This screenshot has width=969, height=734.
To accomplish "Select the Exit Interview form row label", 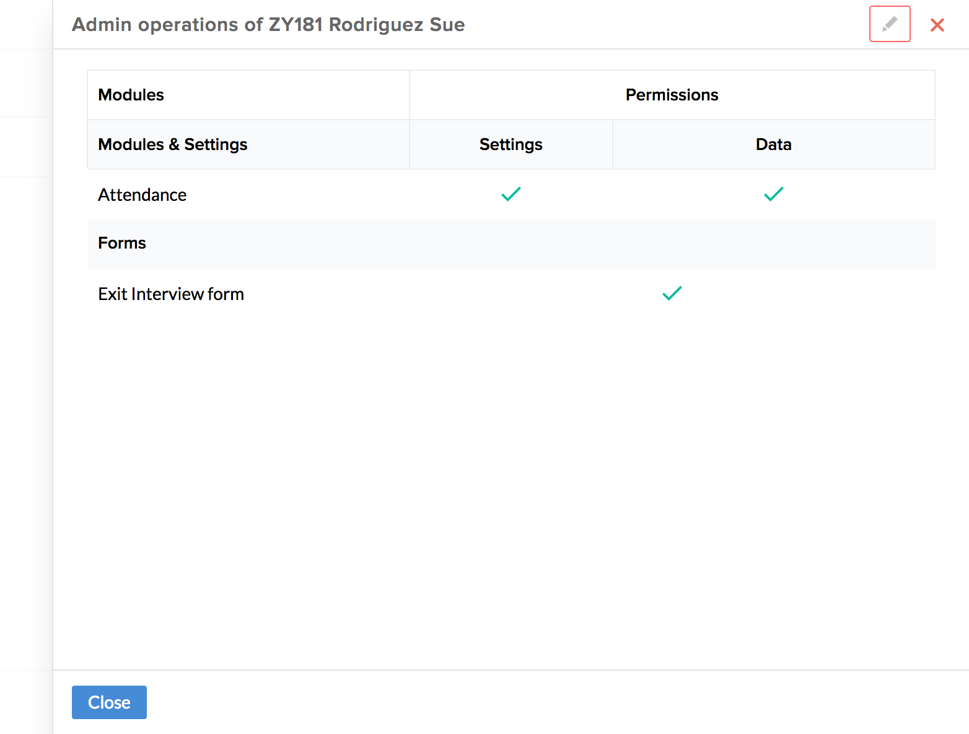I will tap(171, 294).
